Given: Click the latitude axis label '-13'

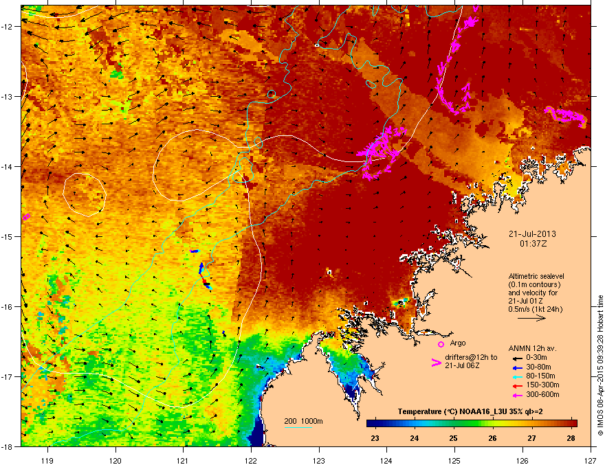Looking at the screenshot, I should (x=8, y=96).
